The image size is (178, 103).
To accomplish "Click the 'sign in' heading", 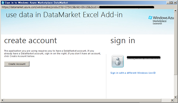I will tap(123, 41).
